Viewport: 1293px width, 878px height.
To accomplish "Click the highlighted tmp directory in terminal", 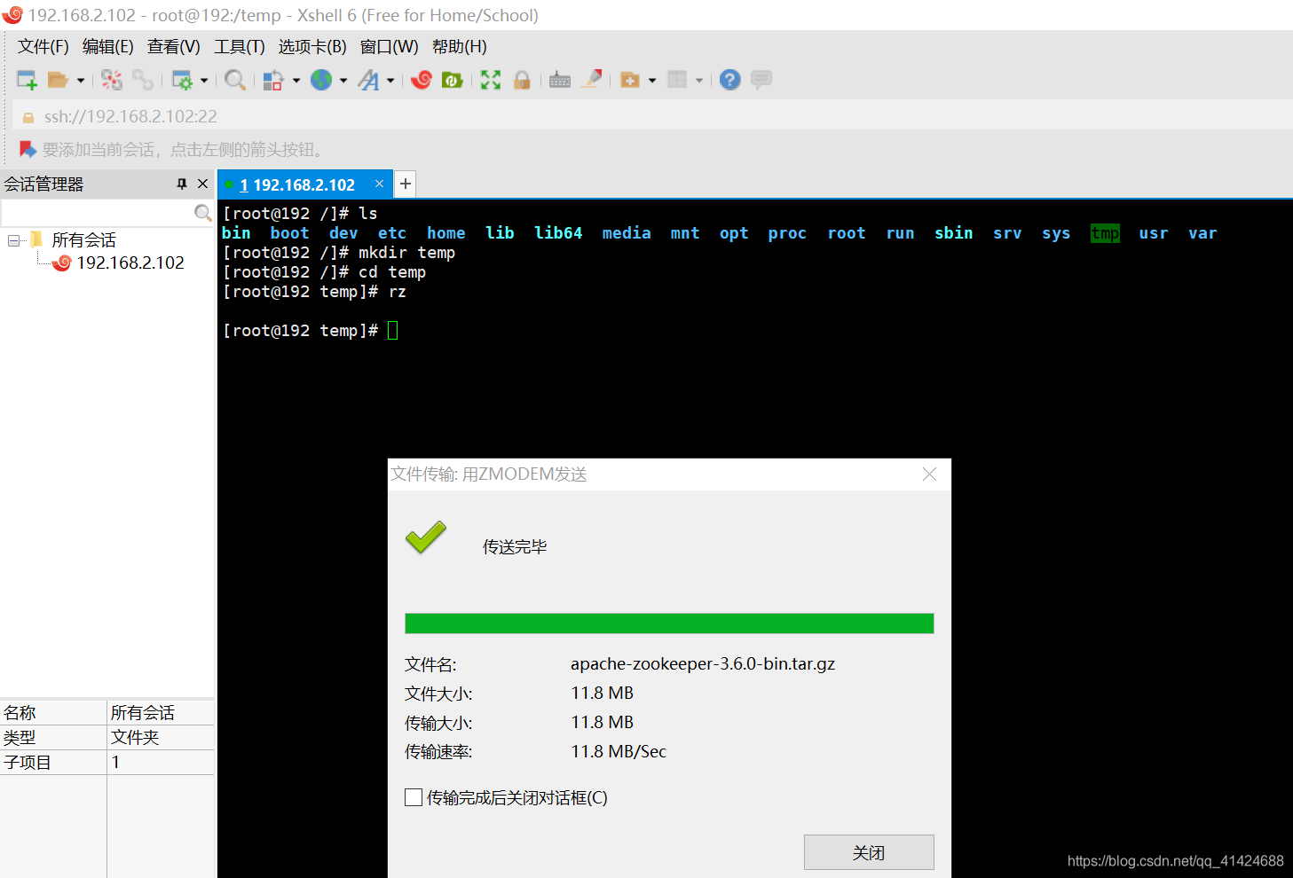I will [x=1105, y=233].
